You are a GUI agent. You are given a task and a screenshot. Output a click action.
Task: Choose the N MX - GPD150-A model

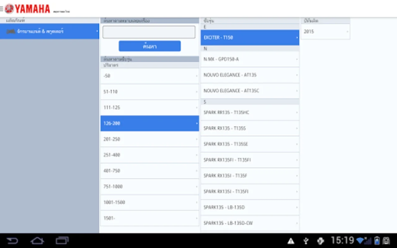[x=250, y=59]
